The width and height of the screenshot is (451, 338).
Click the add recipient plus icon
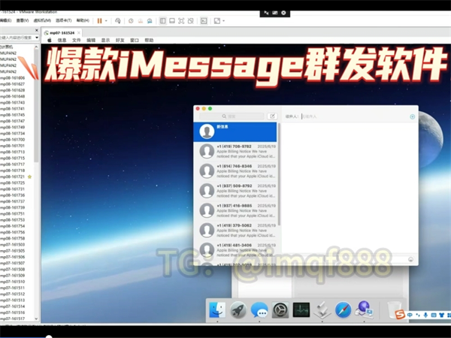pyautogui.click(x=412, y=117)
